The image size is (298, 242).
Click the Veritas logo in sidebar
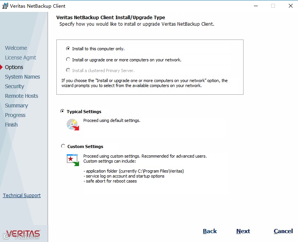pos(23,234)
